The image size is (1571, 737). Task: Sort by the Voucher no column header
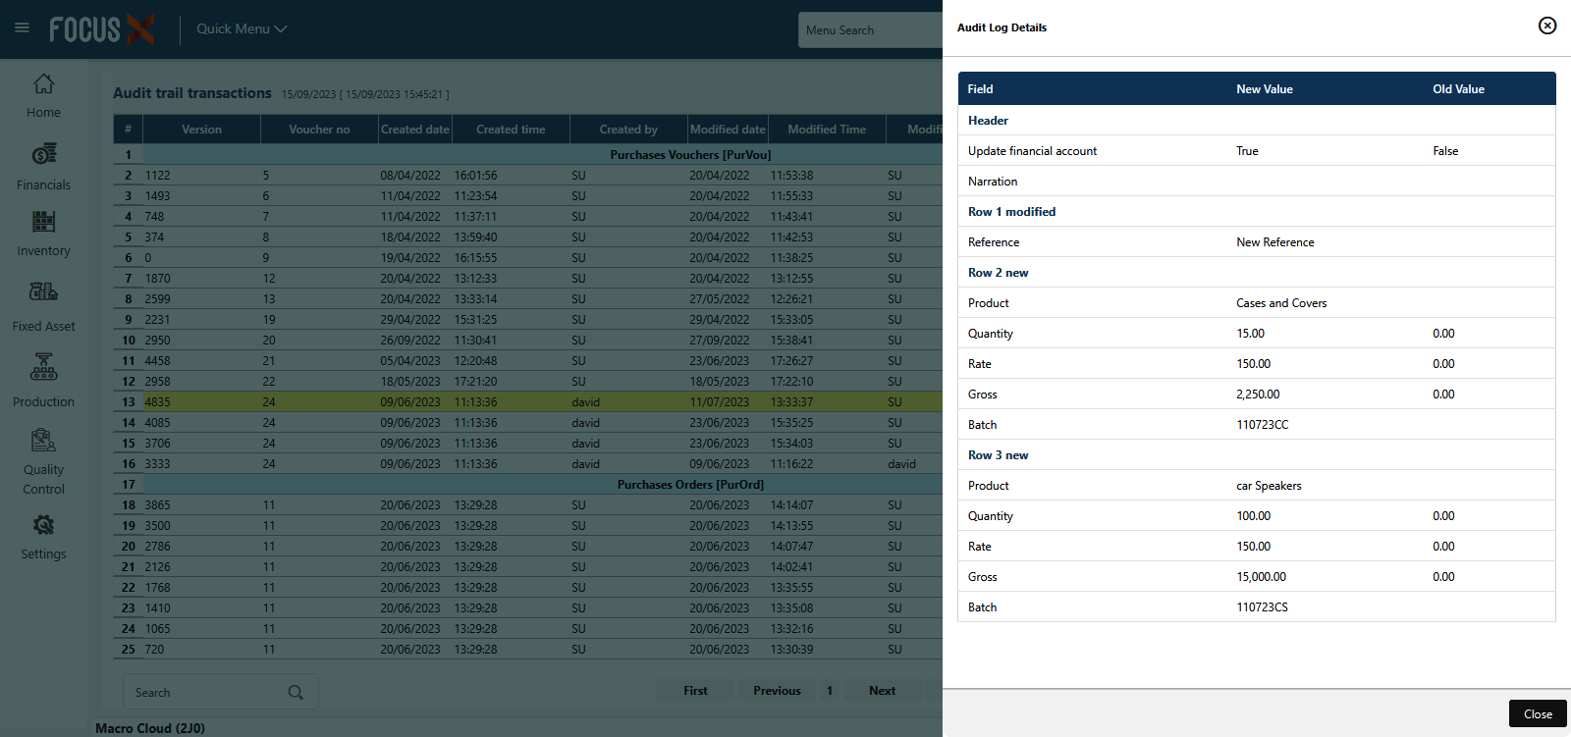click(319, 130)
